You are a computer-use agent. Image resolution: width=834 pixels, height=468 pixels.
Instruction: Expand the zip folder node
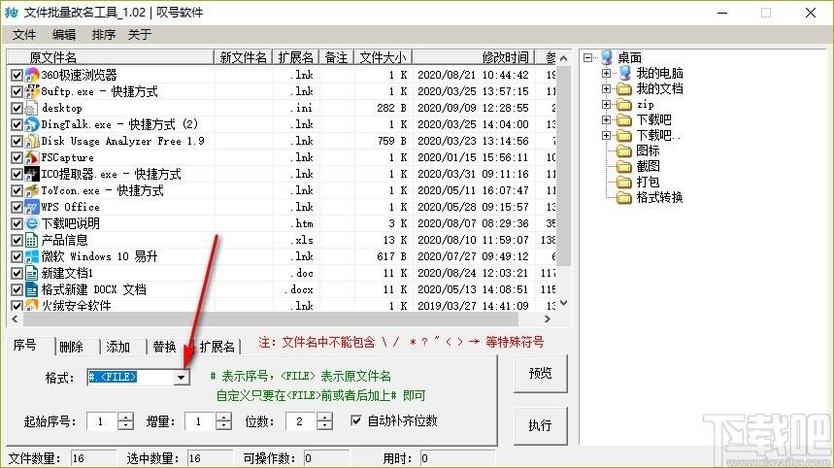pyautogui.click(x=606, y=105)
